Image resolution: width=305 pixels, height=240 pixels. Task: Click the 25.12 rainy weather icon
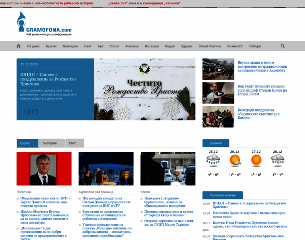(x=213, y=160)
